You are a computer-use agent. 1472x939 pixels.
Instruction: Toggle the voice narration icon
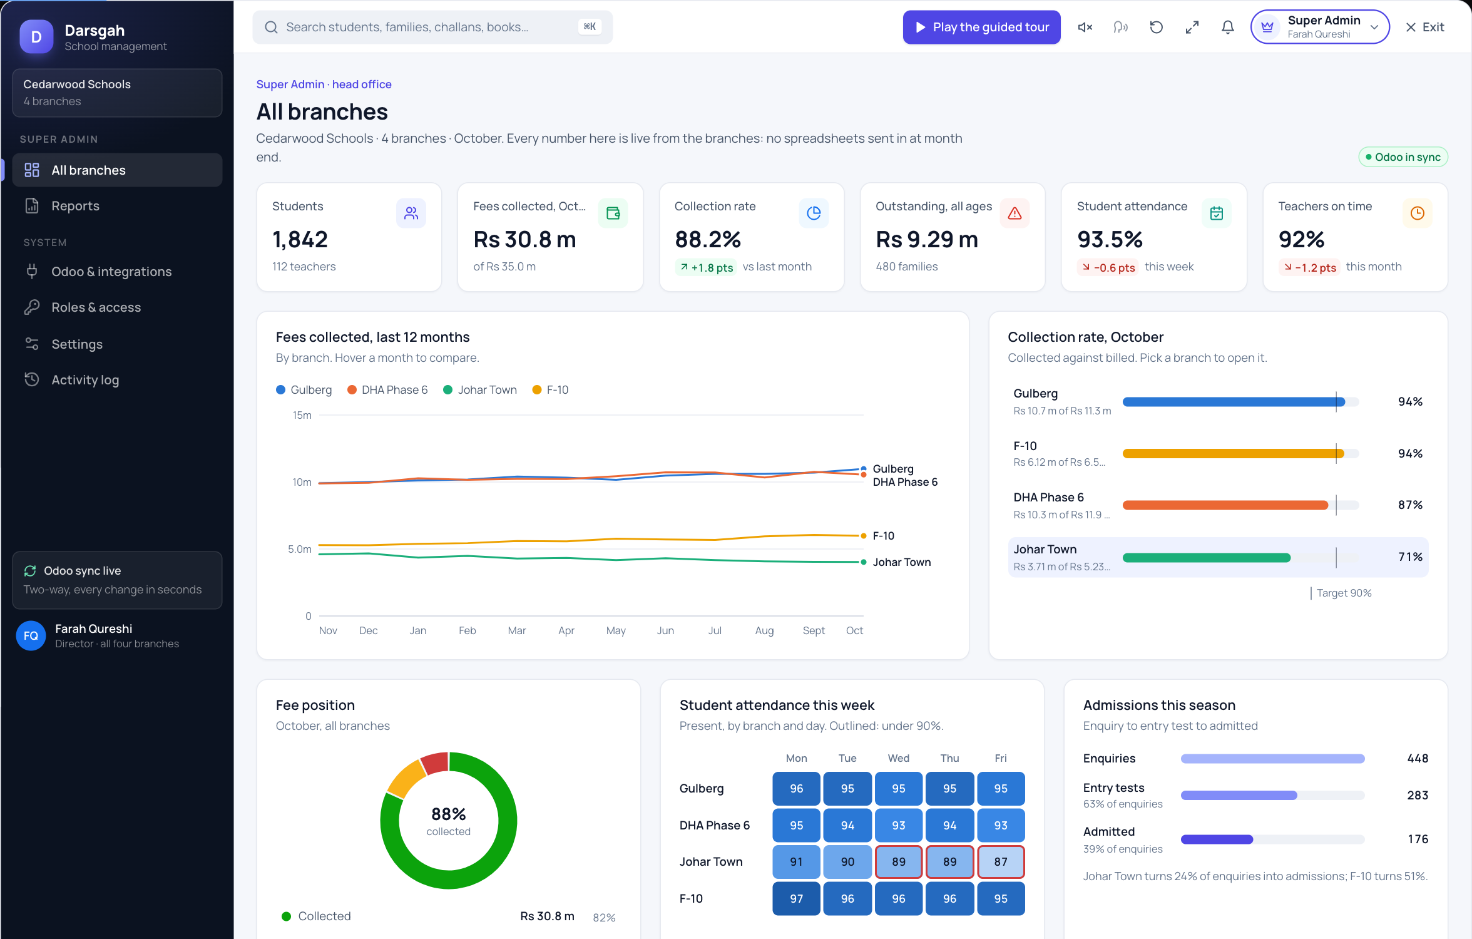point(1121,27)
